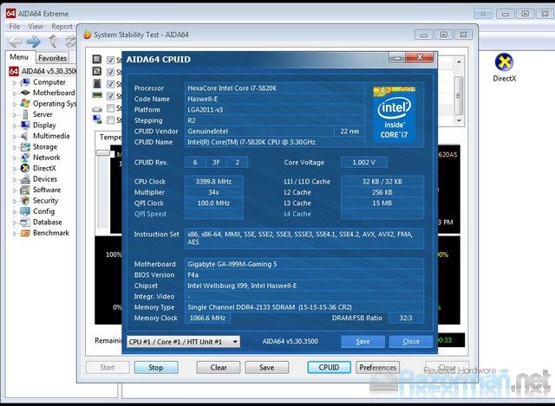Screen dimensions: 555x406
Task: Expand the Benchmark tree node
Action: (15, 234)
